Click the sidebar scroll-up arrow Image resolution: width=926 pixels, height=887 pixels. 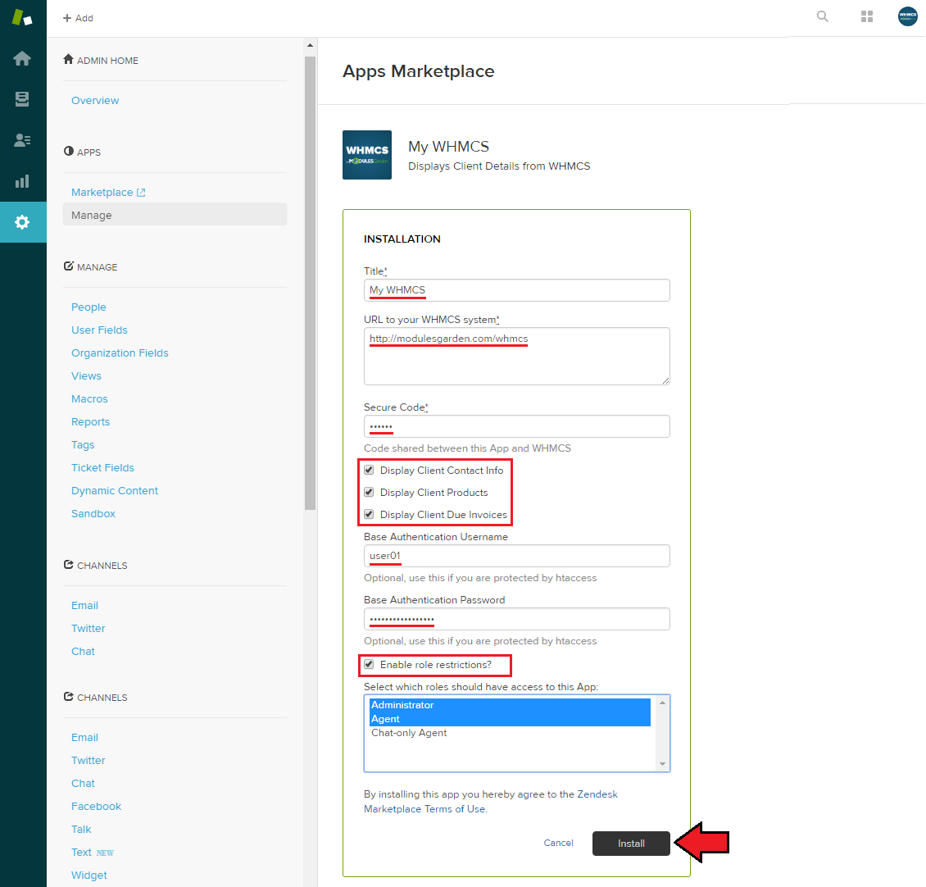coord(310,46)
